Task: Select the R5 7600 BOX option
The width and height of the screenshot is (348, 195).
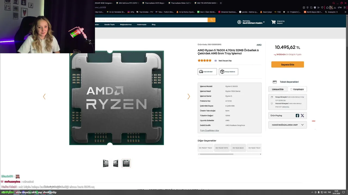Action: coord(238,148)
